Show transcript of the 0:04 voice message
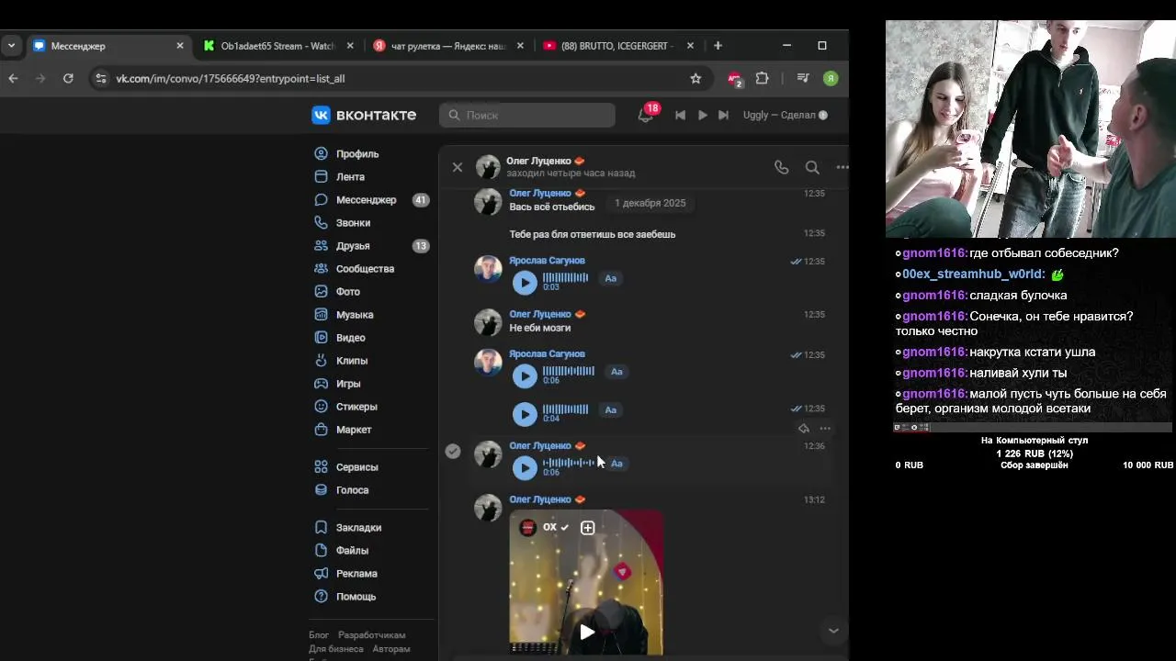The width and height of the screenshot is (1176, 661). 611,409
